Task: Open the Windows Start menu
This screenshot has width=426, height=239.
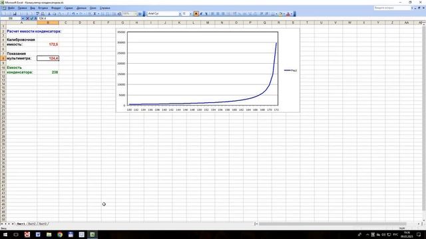Action: [5, 234]
